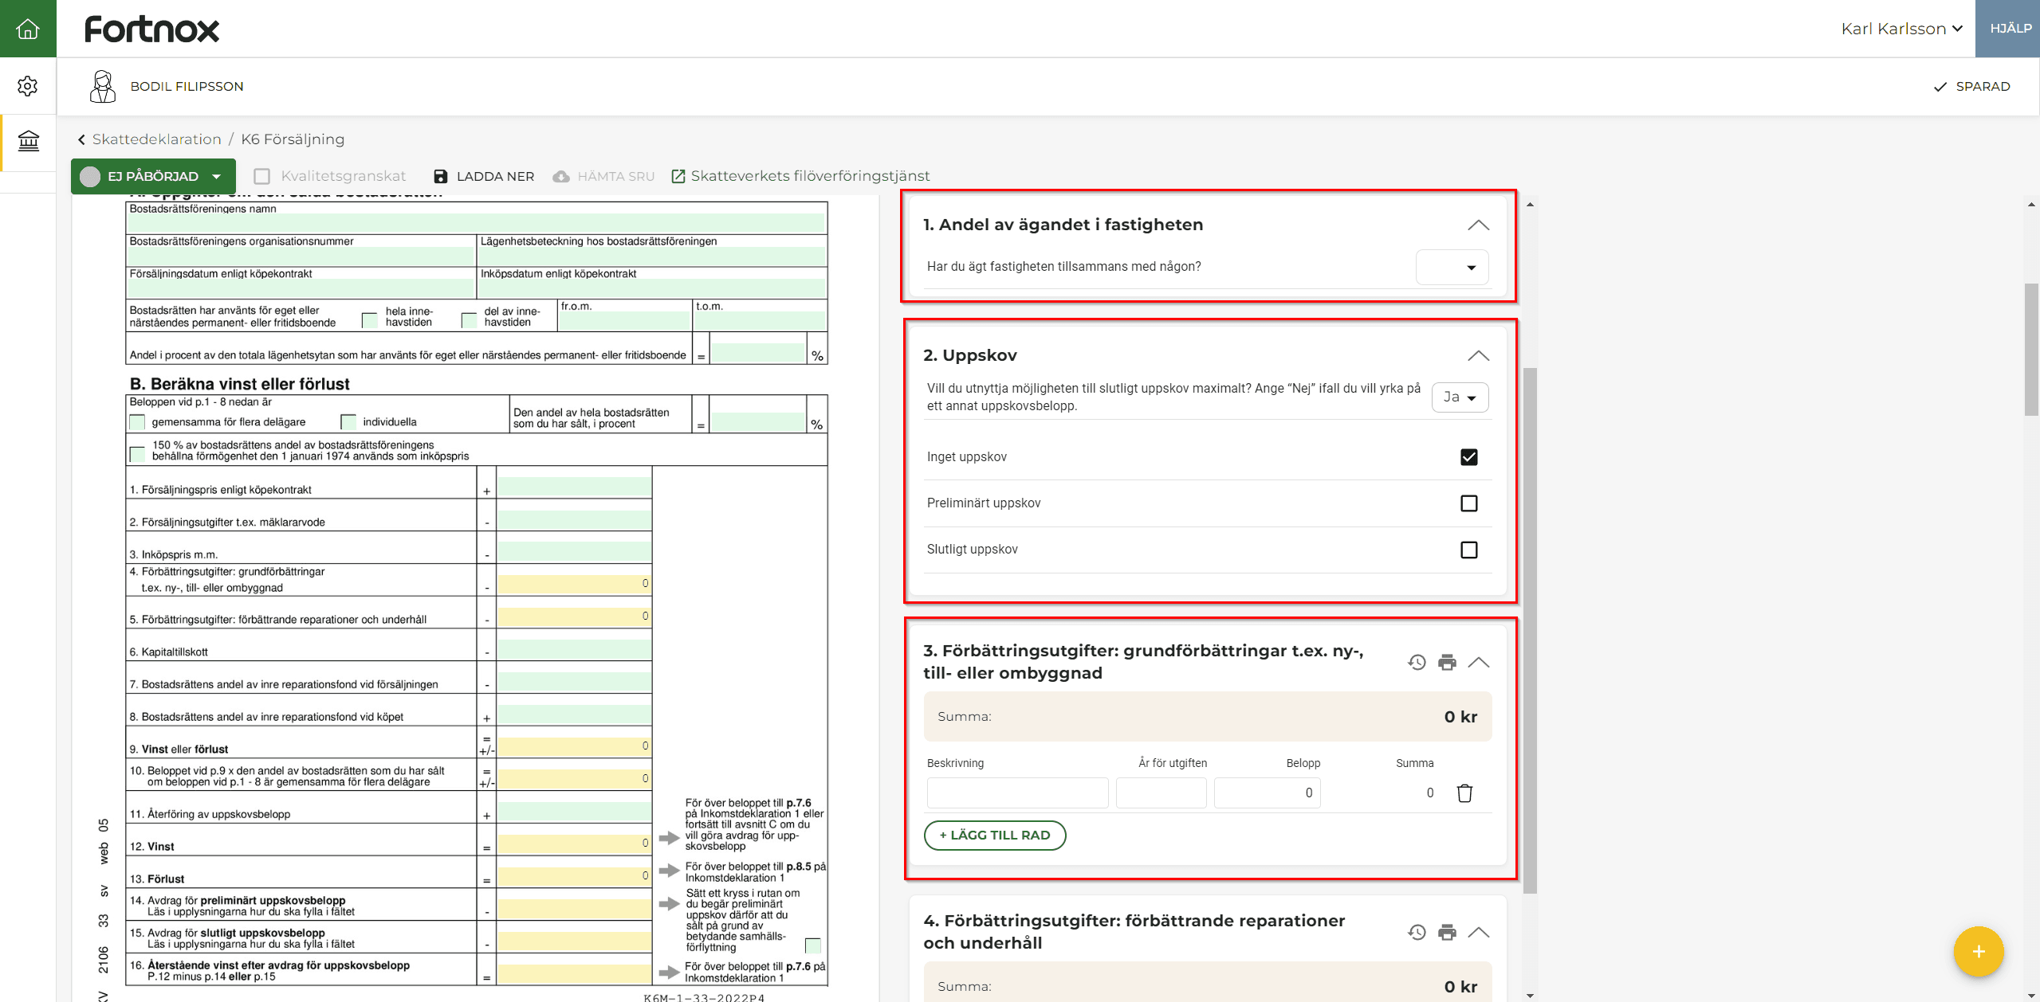Tick the del av innehavstiden box
The width and height of the screenshot is (2040, 1002).
(470, 320)
